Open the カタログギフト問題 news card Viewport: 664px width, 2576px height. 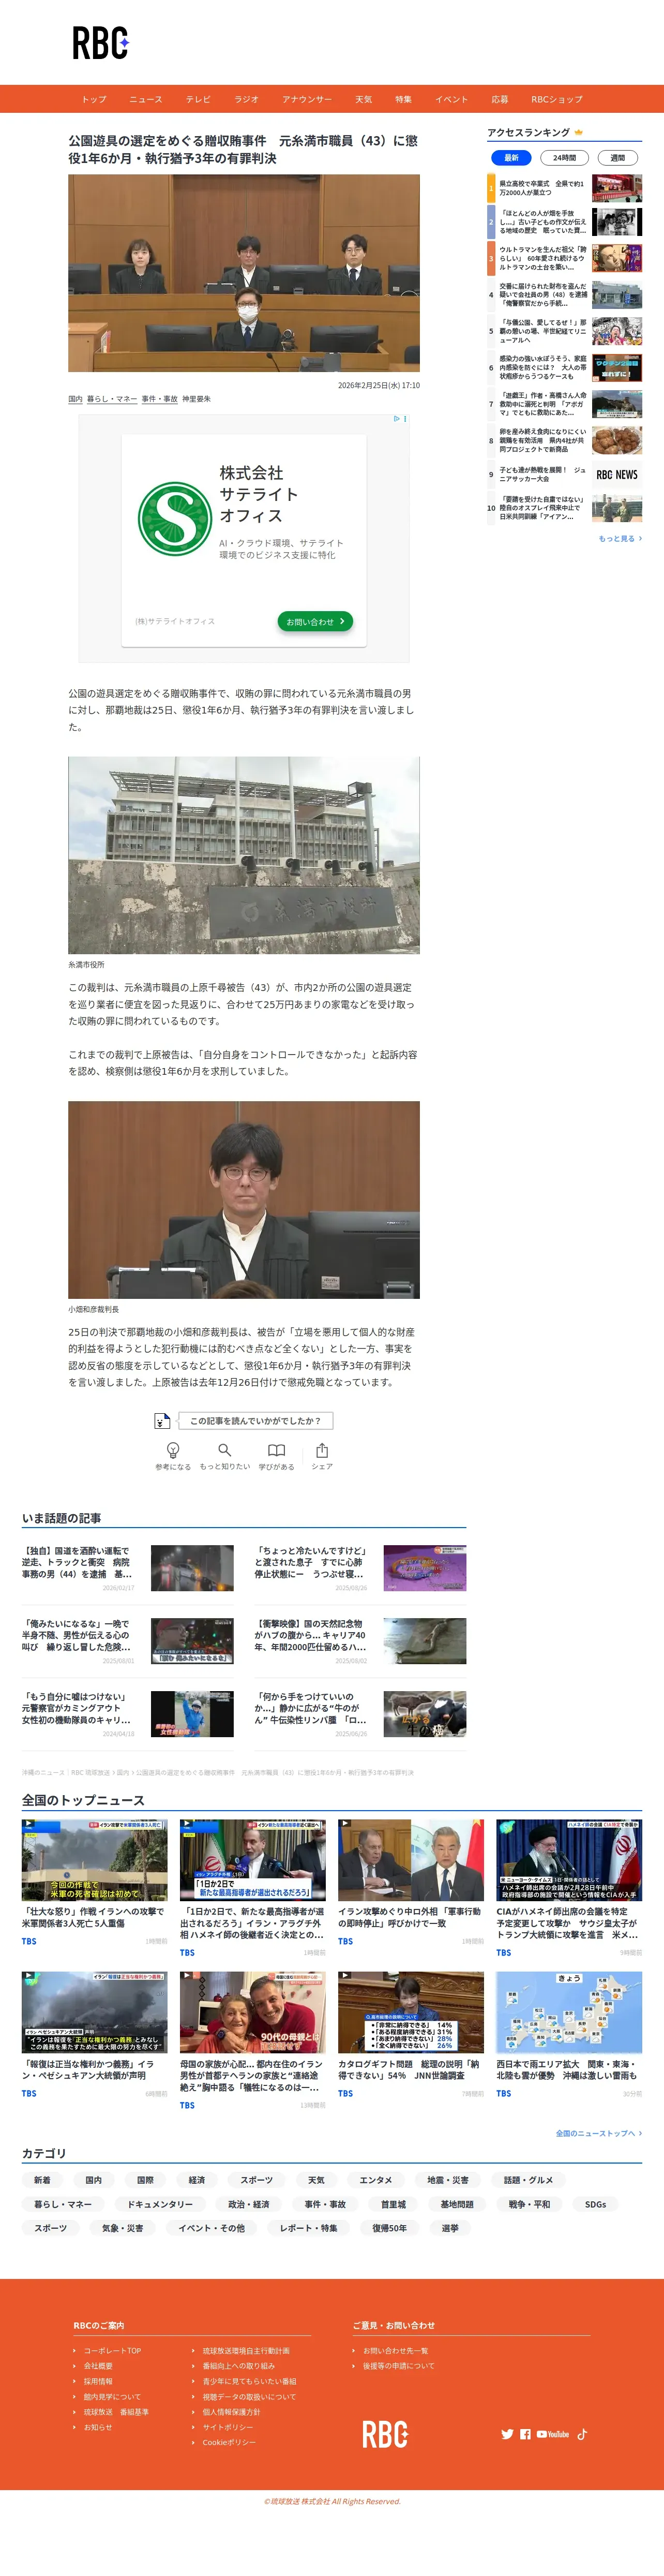click(411, 2036)
